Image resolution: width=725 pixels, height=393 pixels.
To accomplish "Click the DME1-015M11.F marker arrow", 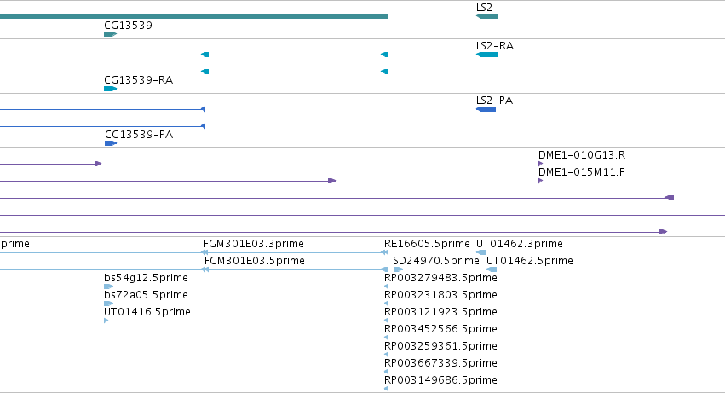I will point(540,181).
